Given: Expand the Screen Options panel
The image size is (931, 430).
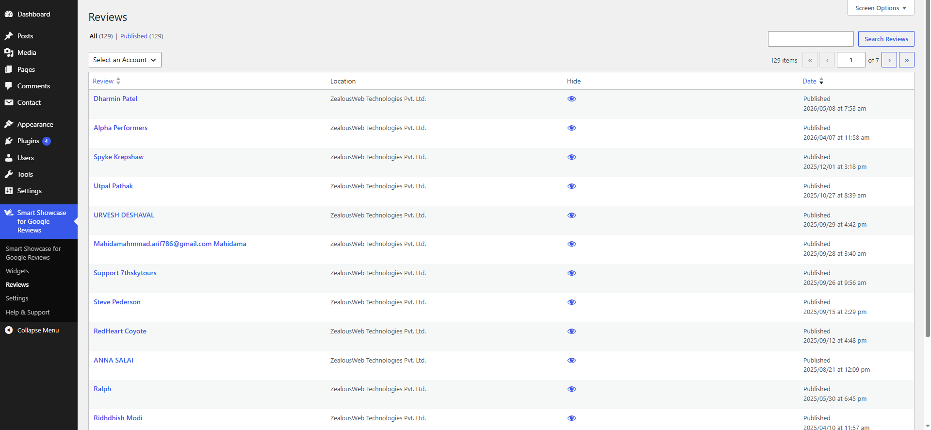Looking at the screenshot, I should [x=881, y=8].
